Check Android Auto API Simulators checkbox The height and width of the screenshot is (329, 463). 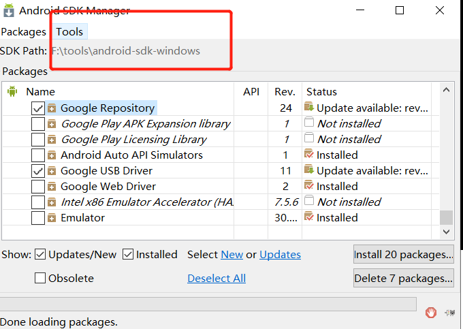[x=38, y=155]
